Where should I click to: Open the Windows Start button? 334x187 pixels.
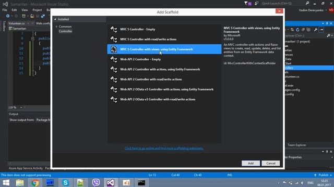tap(6, 182)
